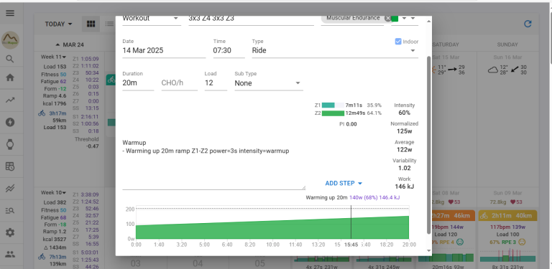552x269 pixels.
Task: Open the settings gear icon
Action: click(x=10, y=232)
